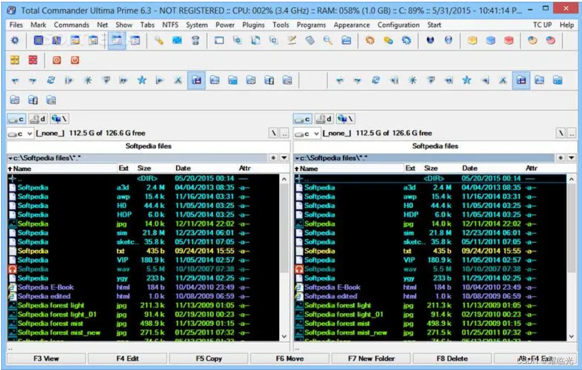The height and width of the screenshot is (370, 582).
Task: Go forward using the right panel forward arrow
Action: [357, 80]
